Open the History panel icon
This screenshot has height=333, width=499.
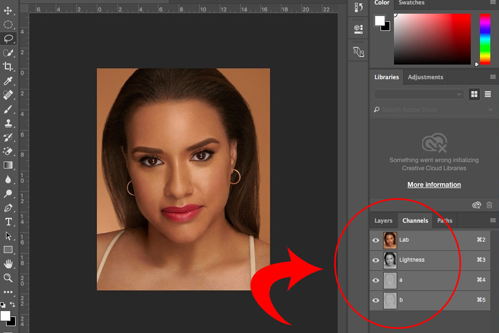coord(359,7)
